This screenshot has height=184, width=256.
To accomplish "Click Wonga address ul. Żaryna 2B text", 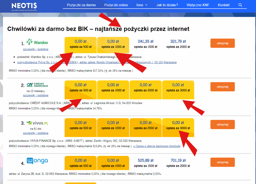I will click(38, 174).
